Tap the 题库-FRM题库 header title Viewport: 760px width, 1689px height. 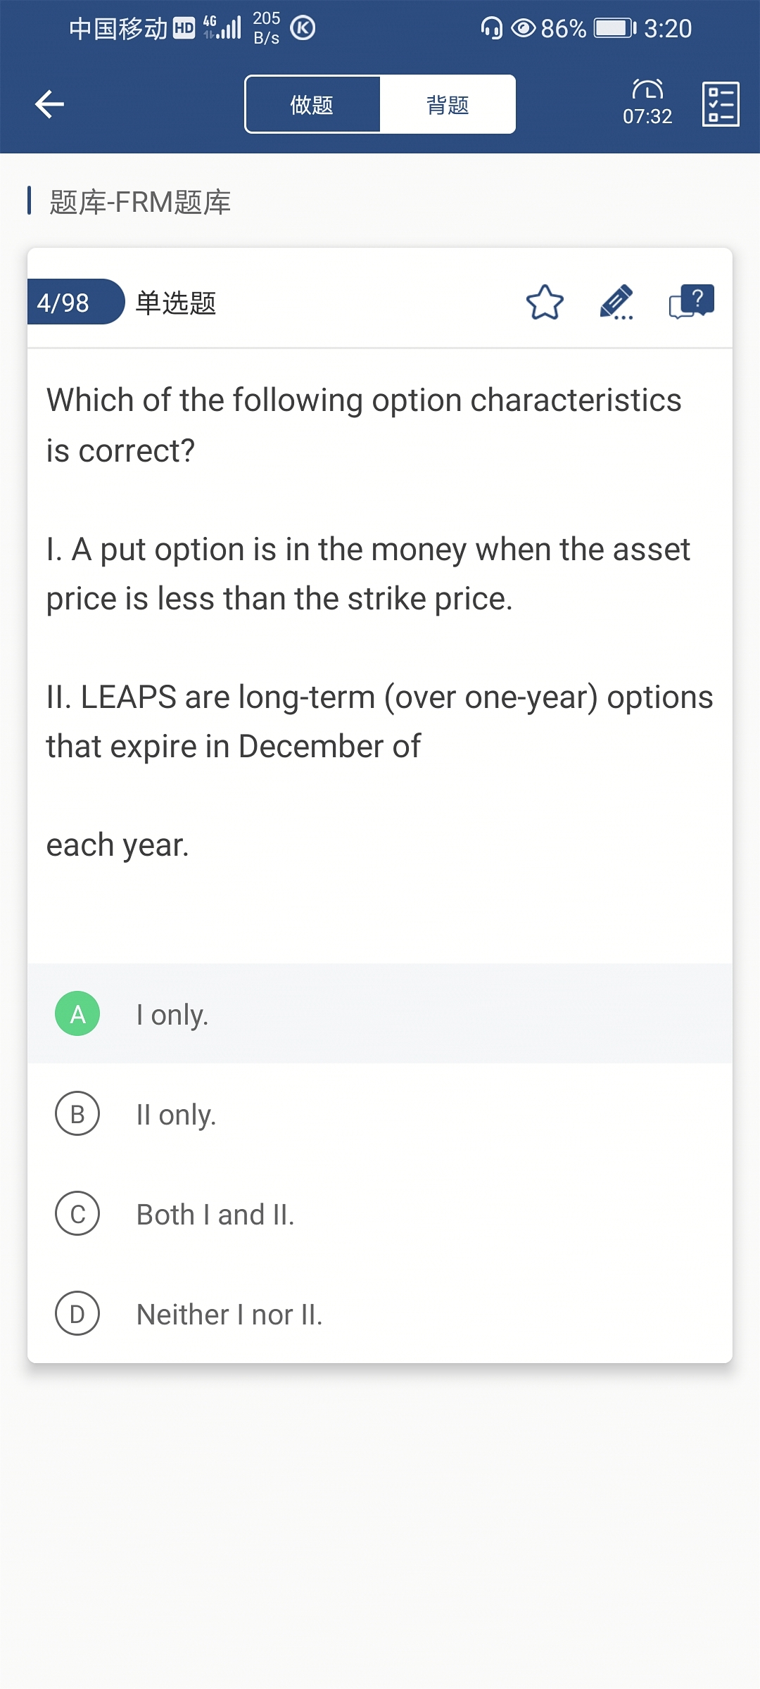pos(140,202)
